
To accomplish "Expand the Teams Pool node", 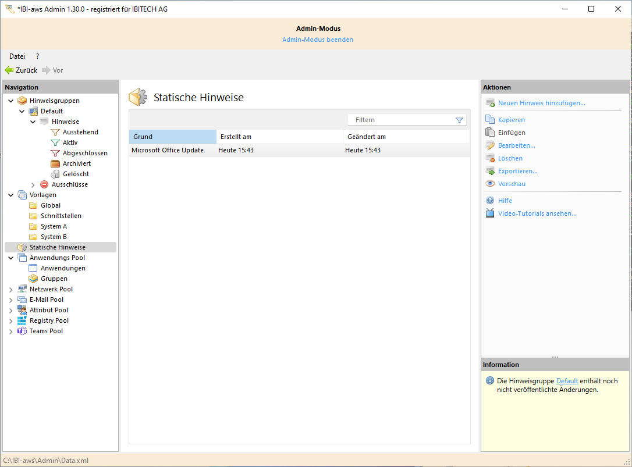I will (x=11, y=331).
